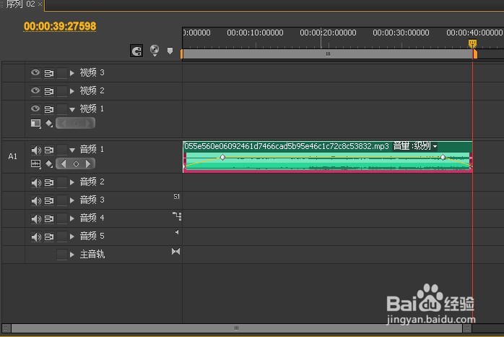Select the 序列 02 tab
504x337 pixels.
pyautogui.click(x=20, y=4)
